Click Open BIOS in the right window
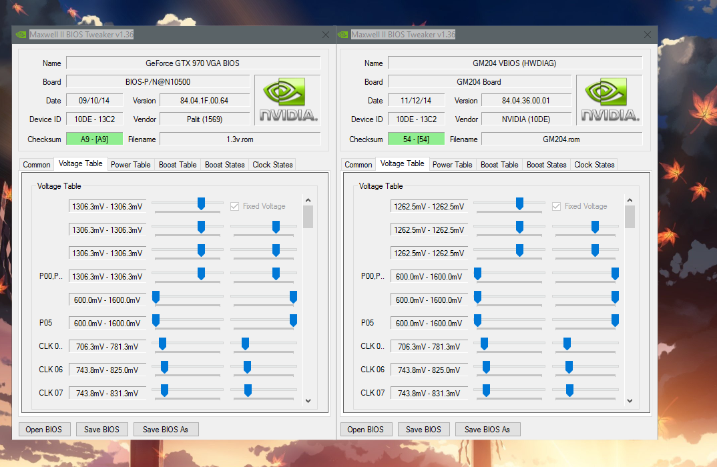 coord(366,430)
